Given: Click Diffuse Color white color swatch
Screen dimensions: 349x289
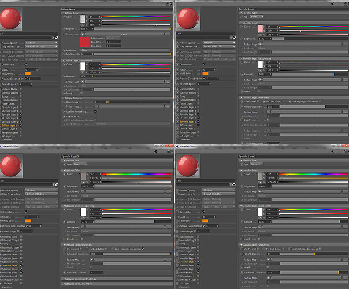Looking at the screenshot, I should point(83,19).
